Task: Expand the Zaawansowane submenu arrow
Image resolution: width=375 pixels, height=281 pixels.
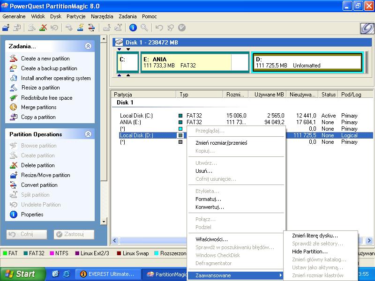Action: click(280, 275)
